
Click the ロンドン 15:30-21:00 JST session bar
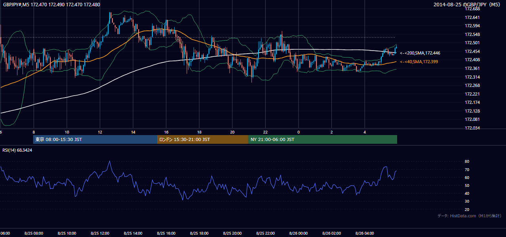pyautogui.click(x=203, y=139)
